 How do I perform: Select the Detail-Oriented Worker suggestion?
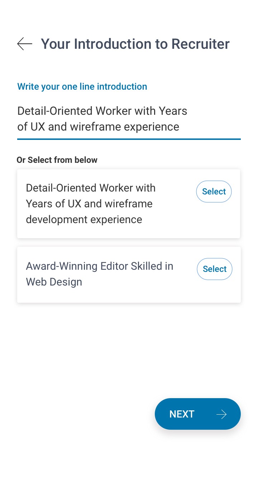coord(214,192)
